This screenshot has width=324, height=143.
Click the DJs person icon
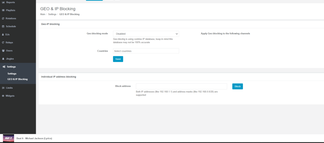click(x=3, y=34)
